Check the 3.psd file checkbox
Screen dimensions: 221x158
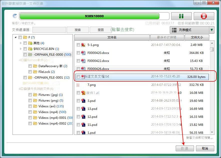78,101
